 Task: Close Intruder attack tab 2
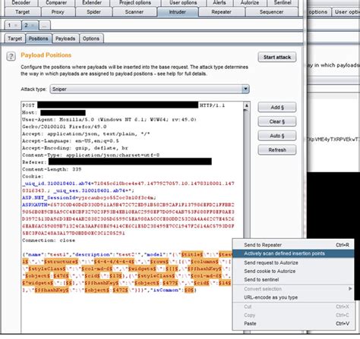[x=33, y=26]
